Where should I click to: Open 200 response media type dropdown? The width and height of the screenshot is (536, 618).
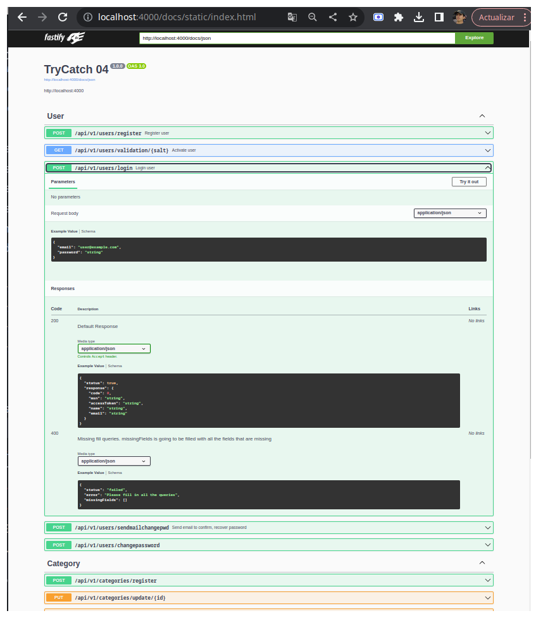click(x=114, y=349)
